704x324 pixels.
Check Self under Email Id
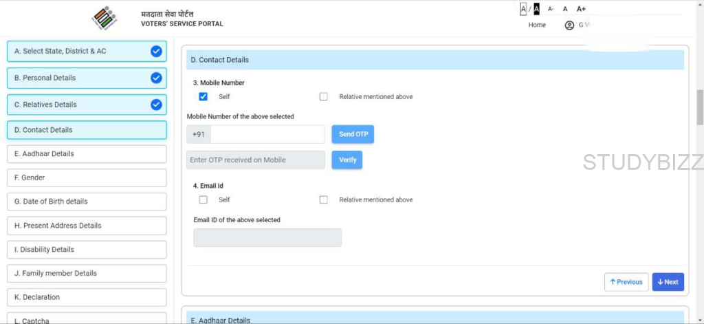pos(203,200)
